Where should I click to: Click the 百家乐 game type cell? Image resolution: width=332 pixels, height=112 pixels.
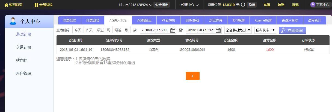153,50
